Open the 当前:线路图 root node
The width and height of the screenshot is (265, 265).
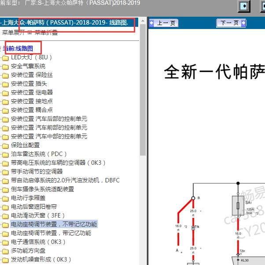pos(18,48)
